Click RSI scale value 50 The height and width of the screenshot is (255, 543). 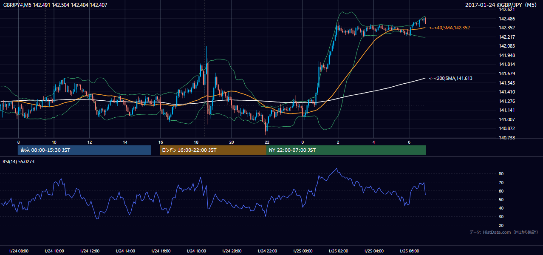click(501, 200)
